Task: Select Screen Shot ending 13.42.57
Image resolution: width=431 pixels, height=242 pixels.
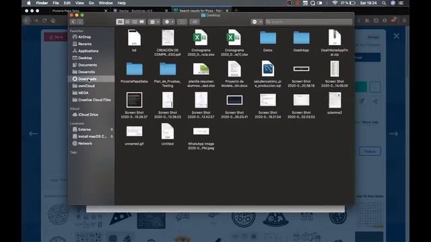Action: pos(201,100)
